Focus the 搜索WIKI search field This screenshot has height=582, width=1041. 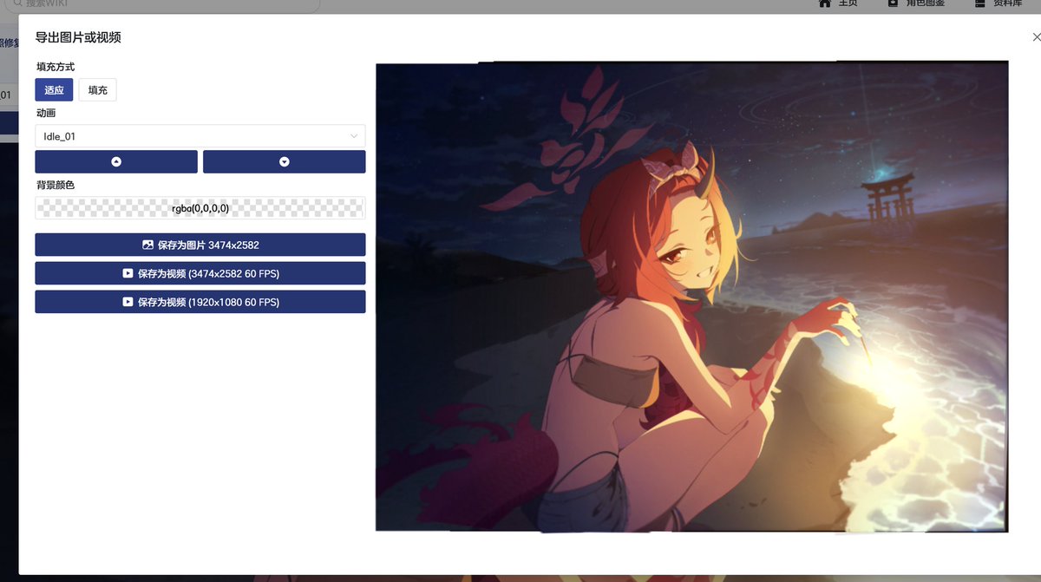[163, 4]
